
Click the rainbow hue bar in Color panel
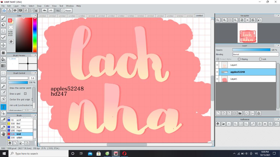[x=35, y=35]
